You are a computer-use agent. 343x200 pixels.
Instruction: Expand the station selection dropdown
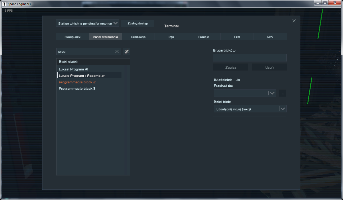click(x=116, y=23)
